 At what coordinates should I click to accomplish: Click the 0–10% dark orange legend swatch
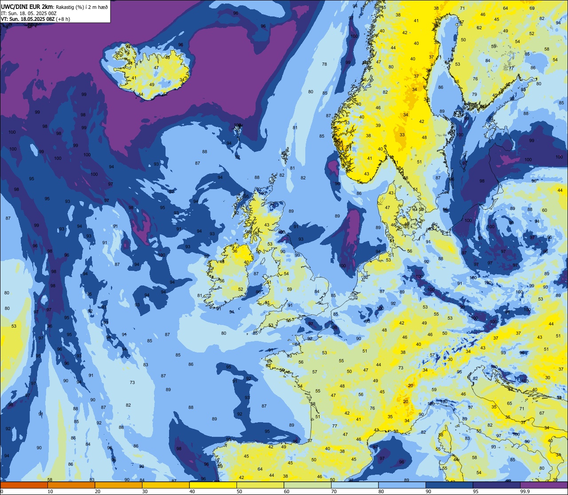24,485
